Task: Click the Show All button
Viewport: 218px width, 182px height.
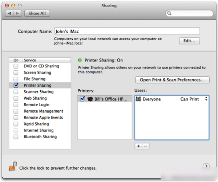Action: click(x=37, y=13)
